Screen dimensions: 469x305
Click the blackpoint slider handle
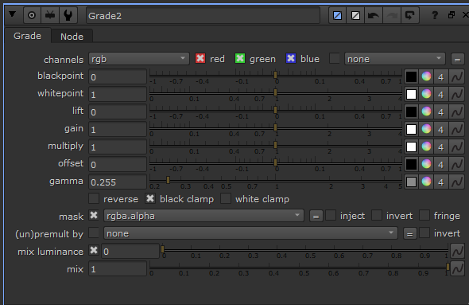pyautogui.click(x=275, y=75)
